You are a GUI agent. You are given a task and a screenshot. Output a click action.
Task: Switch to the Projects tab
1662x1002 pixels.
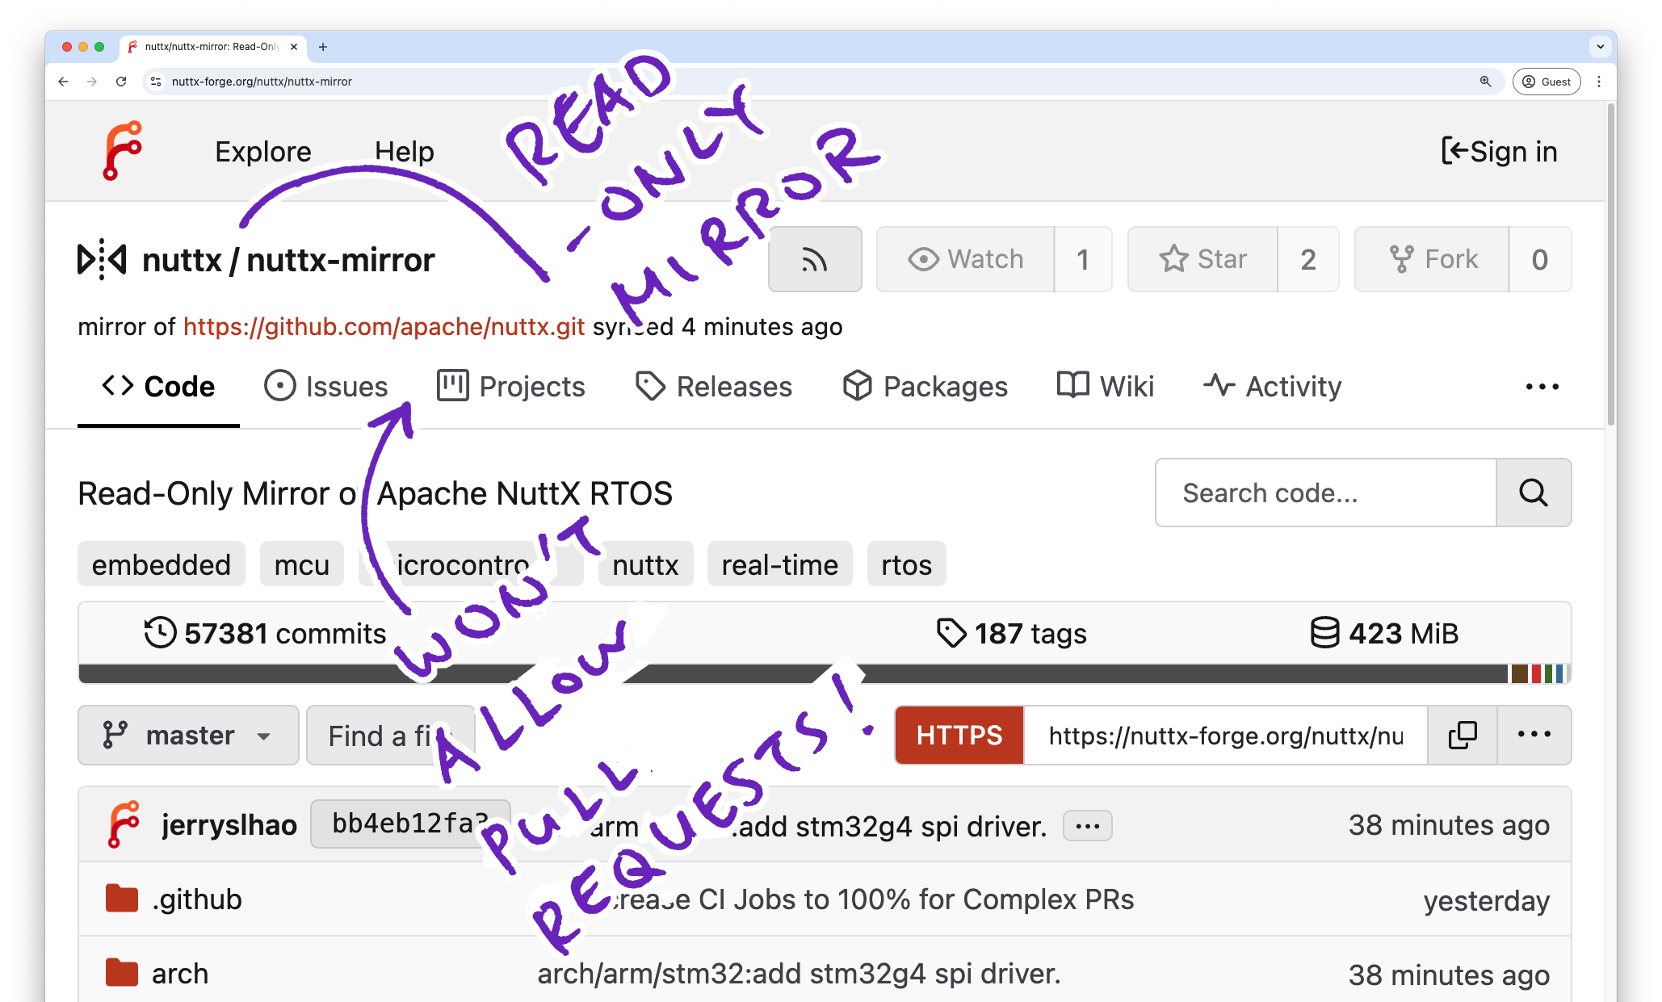click(x=510, y=387)
